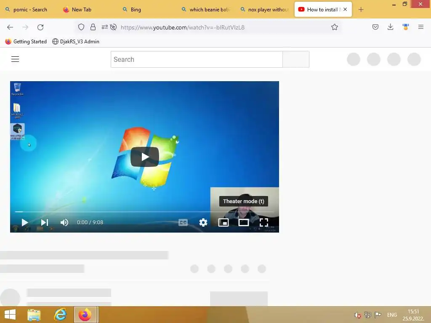431x323 pixels.
Task: Play the video with the bottom-left play button
Action: coord(25,222)
